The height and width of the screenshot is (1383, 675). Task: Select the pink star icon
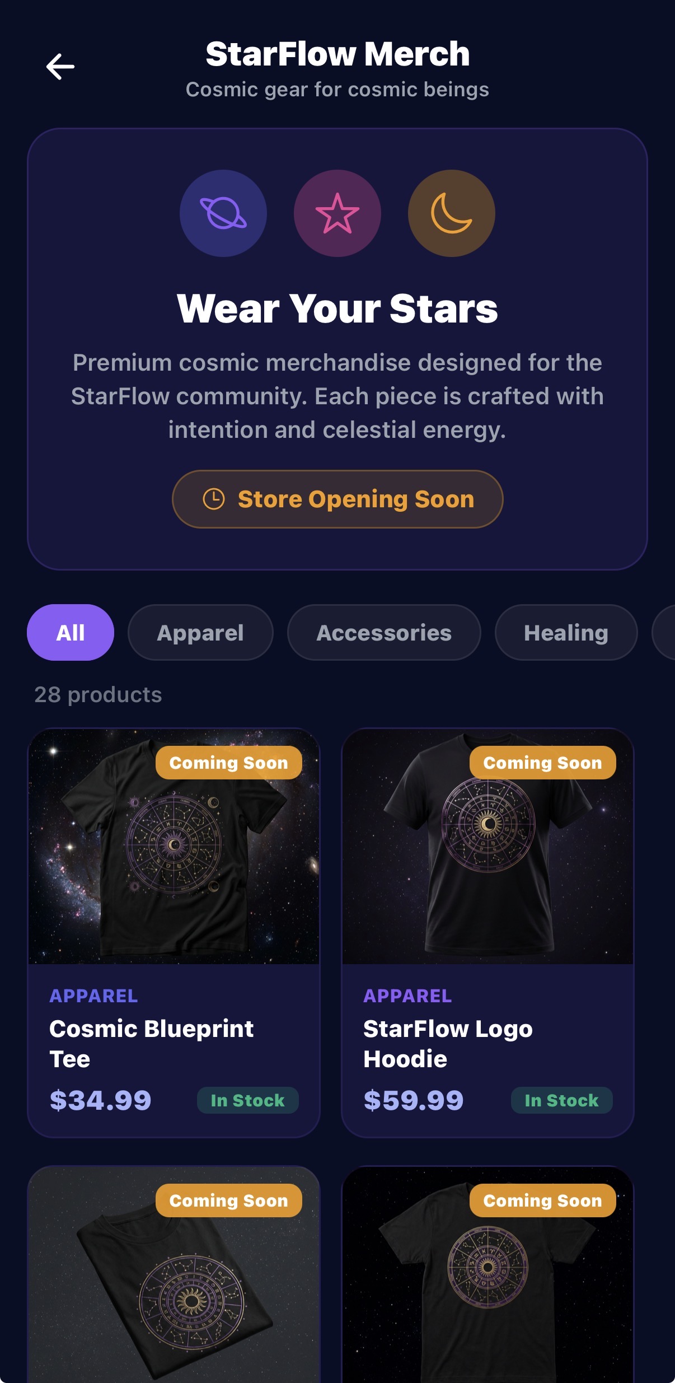click(x=337, y=213)
